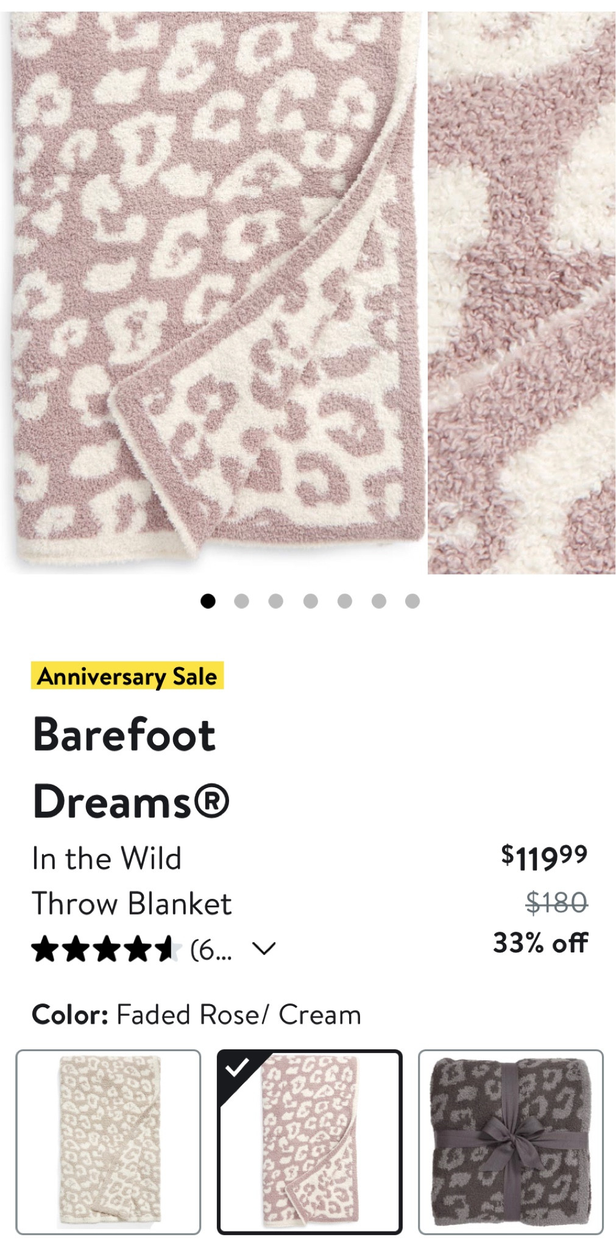Image resolution: width=616 pixels, height=1248 pixels.
Task: Open the main blanket product image
Action: 216,292
